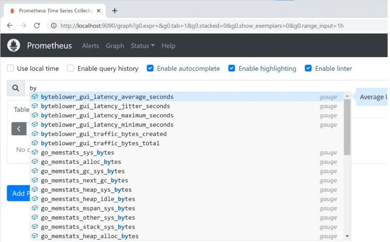
Task: Click the cube icon beside go_memstats_stack_sys_bytes
Action: (35, 227)
